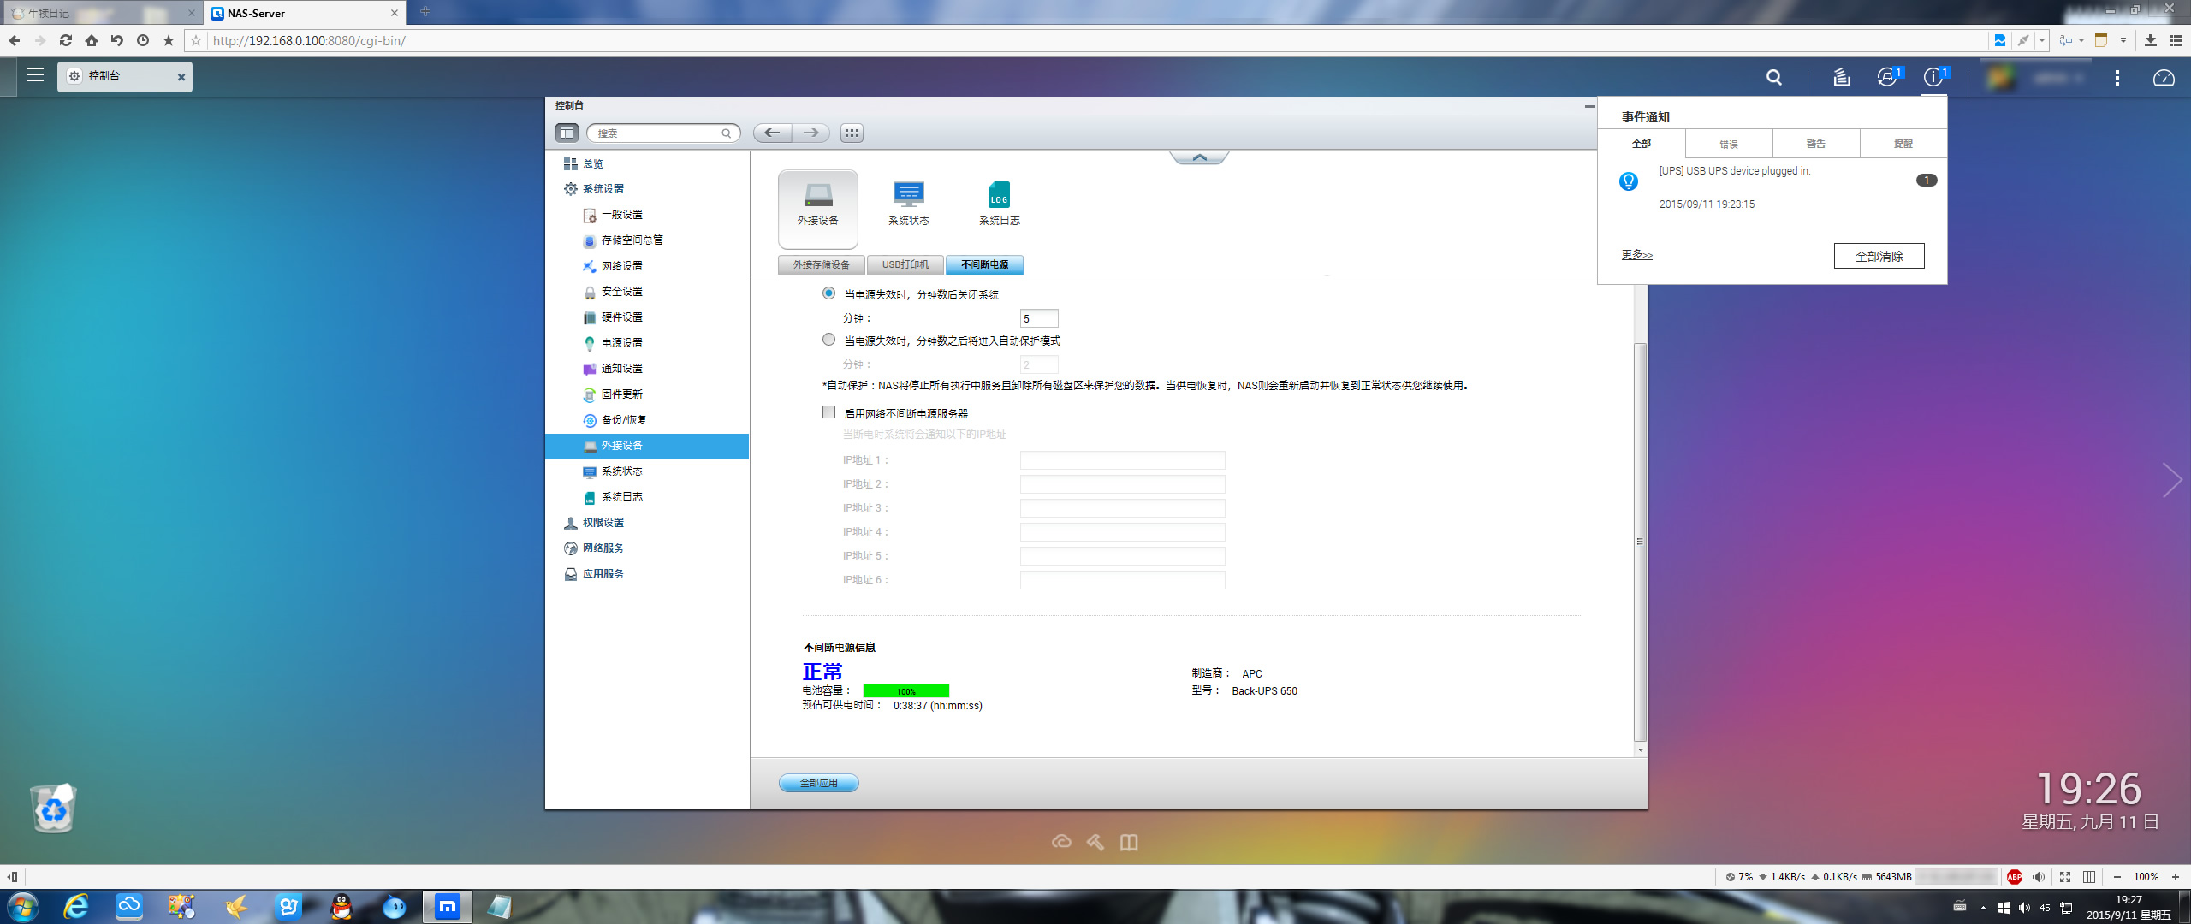
Task: Toggle the event notification info icon
Action: (x=1933, y=78)
